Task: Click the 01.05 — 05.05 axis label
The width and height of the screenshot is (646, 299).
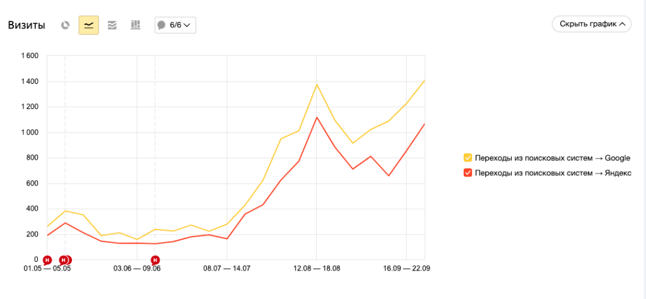Action: (x=47, y=269)
